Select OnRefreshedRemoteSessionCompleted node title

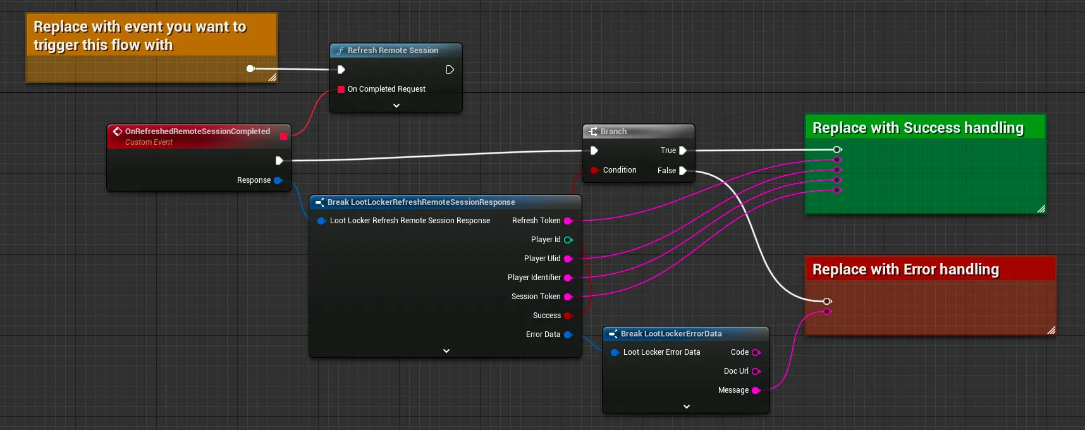click(x=197, y=132)
